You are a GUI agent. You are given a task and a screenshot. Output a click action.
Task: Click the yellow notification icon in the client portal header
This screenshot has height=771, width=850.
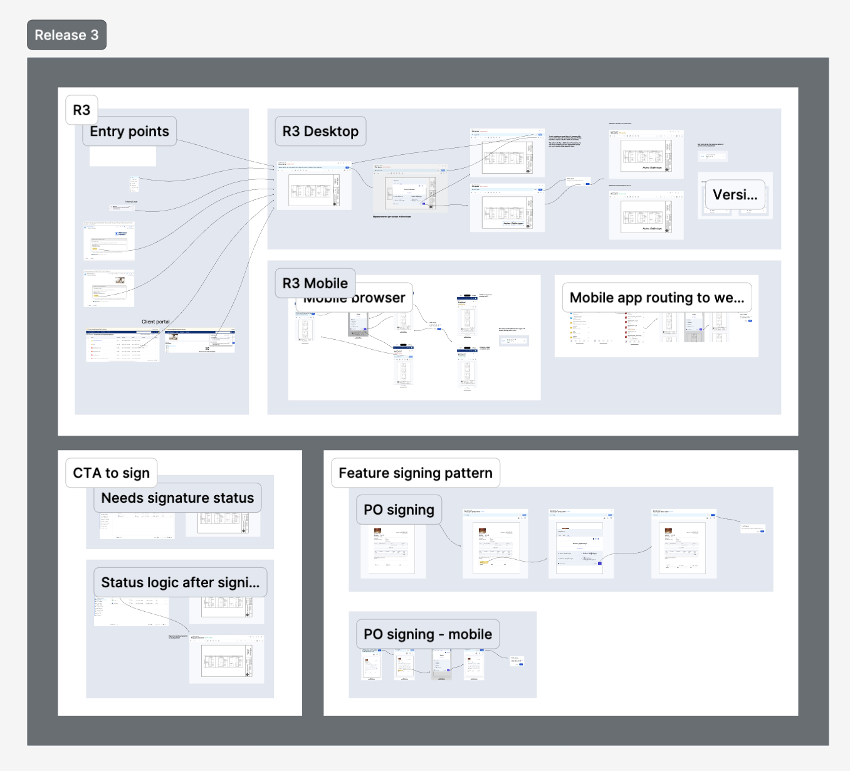pos(158,332)
